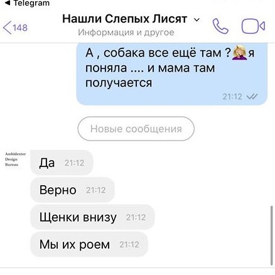
Task: Select the message Верно
Action: coord(72,190)
